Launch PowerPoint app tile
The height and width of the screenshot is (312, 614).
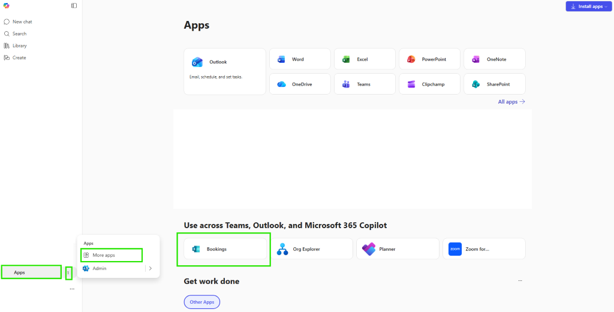point(429,59)
